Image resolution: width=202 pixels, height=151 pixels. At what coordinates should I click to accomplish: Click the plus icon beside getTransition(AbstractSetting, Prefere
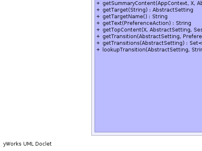98,37
